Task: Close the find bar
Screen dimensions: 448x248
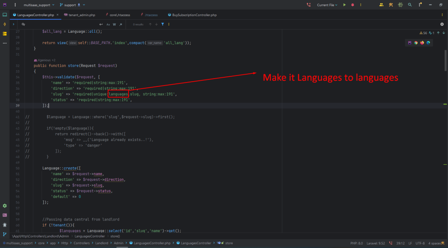Action: (442, 24)
